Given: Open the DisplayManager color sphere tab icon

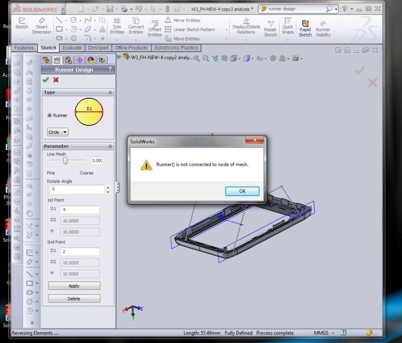Looking at the screenshot, I should 91,60.
